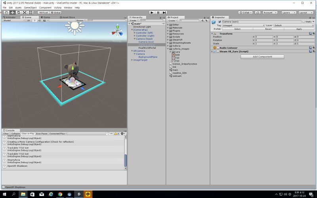Open Chrome from the Windows taskbar
Viewport: 317px width, 198px height.
point(60,194)
